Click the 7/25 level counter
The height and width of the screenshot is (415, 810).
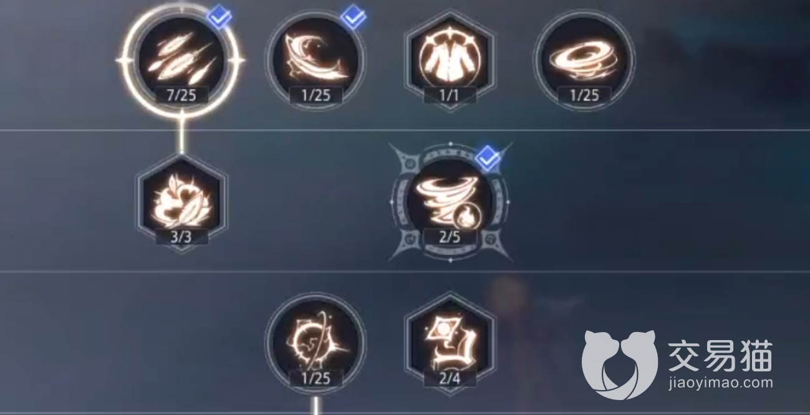[181, 95]
